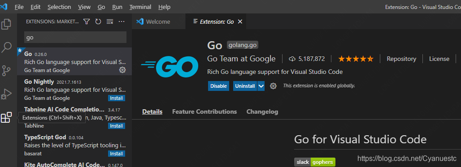Clear extensions search results icon
Screen dimensions: 461x167
point(110,21)
